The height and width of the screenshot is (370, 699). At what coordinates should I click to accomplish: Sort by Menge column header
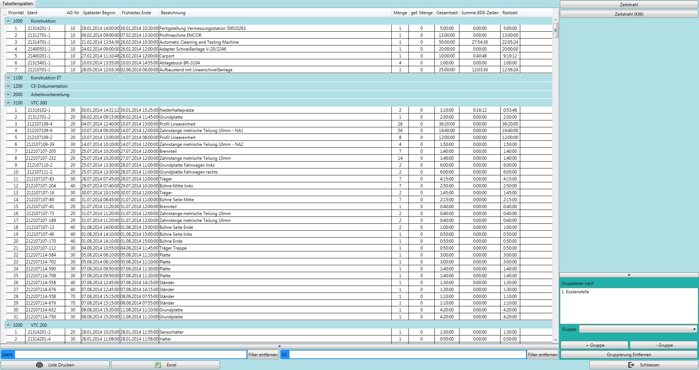(400, 13)
